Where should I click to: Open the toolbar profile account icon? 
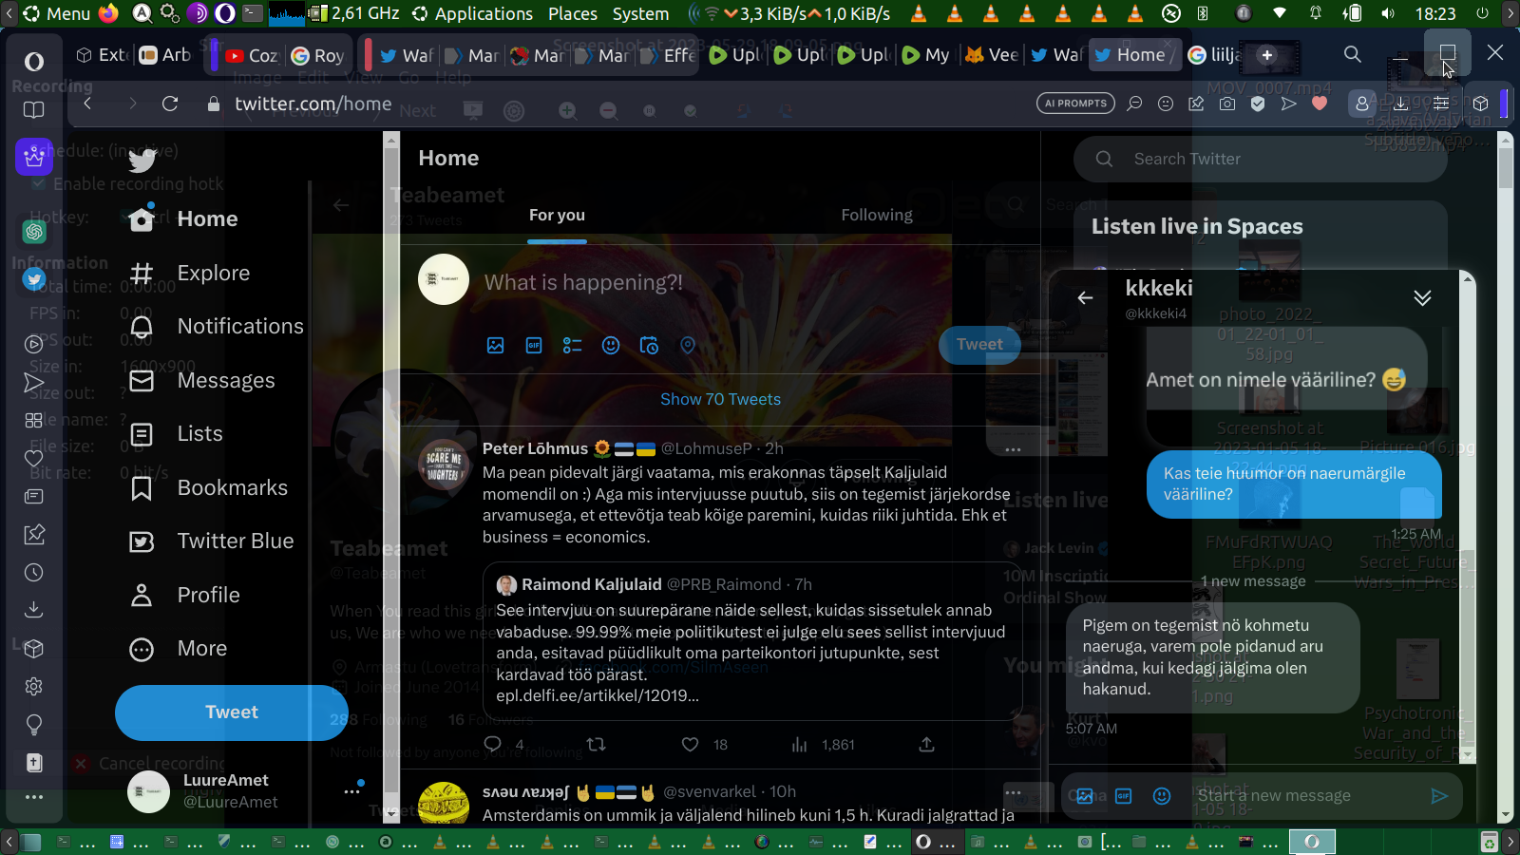tap(1362, 104)
